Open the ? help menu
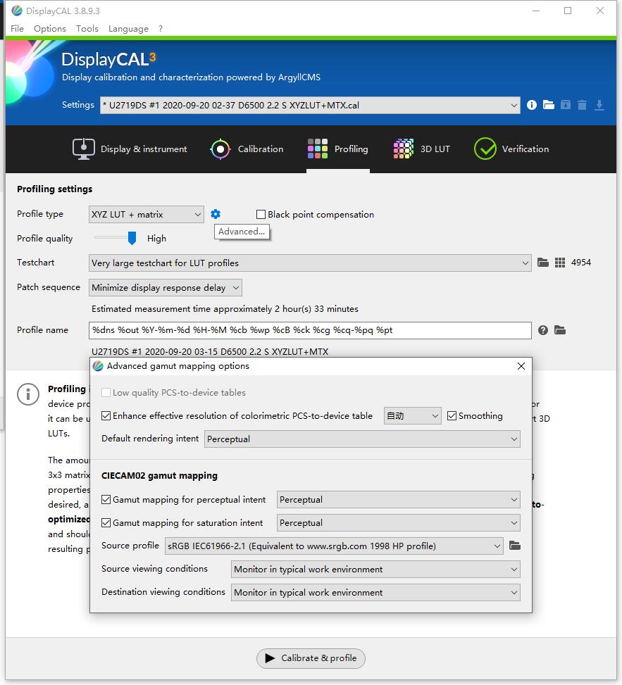Screen dimensions: 622x685 point(161,28)
